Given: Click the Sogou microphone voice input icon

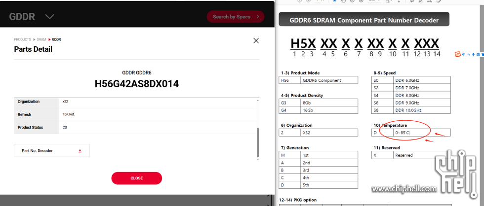Looking at the screenshot, I should point(473,55).
